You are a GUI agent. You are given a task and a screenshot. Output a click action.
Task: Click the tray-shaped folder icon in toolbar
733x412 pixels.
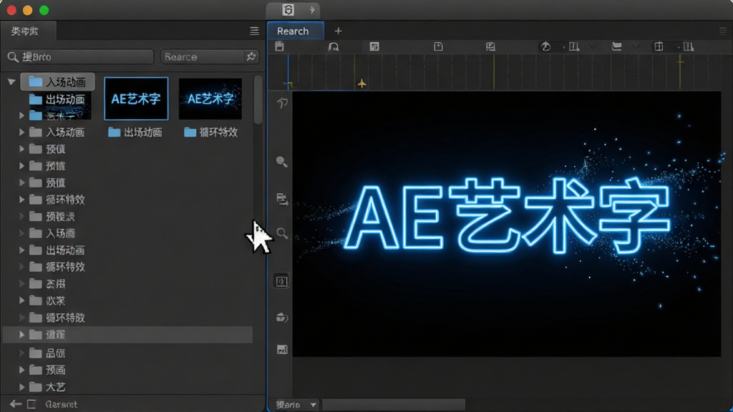(616, 46)
